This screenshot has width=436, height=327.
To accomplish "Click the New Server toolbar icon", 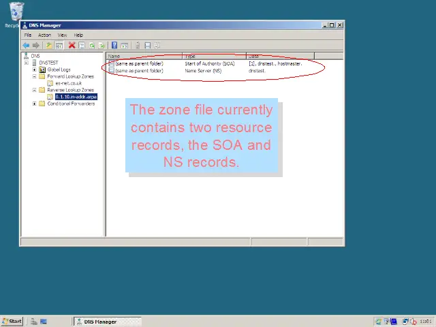I will pos(138,46).
